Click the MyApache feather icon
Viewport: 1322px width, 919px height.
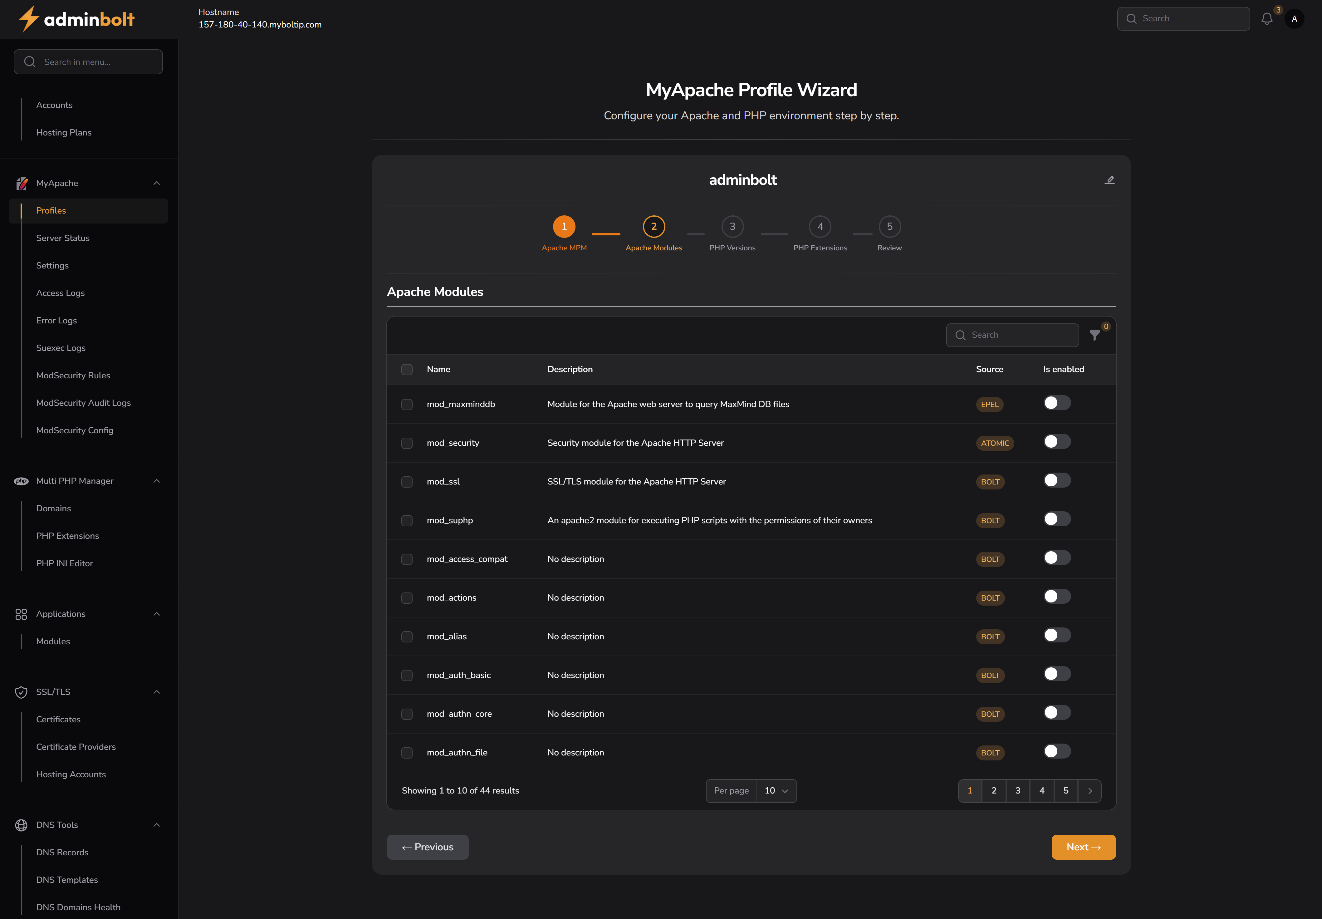(21, 183)
